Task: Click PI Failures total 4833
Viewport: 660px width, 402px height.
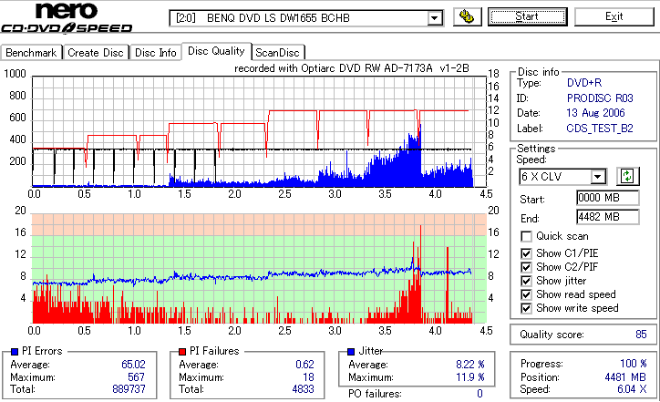Action: tap(303, 389)
